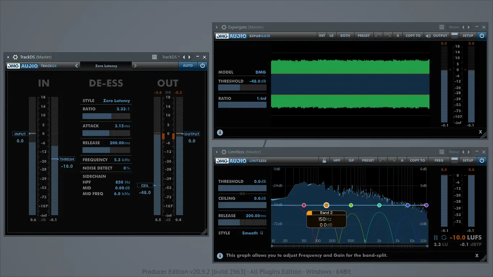Open the Zero Latency style selector header

(x=106, y=66)
